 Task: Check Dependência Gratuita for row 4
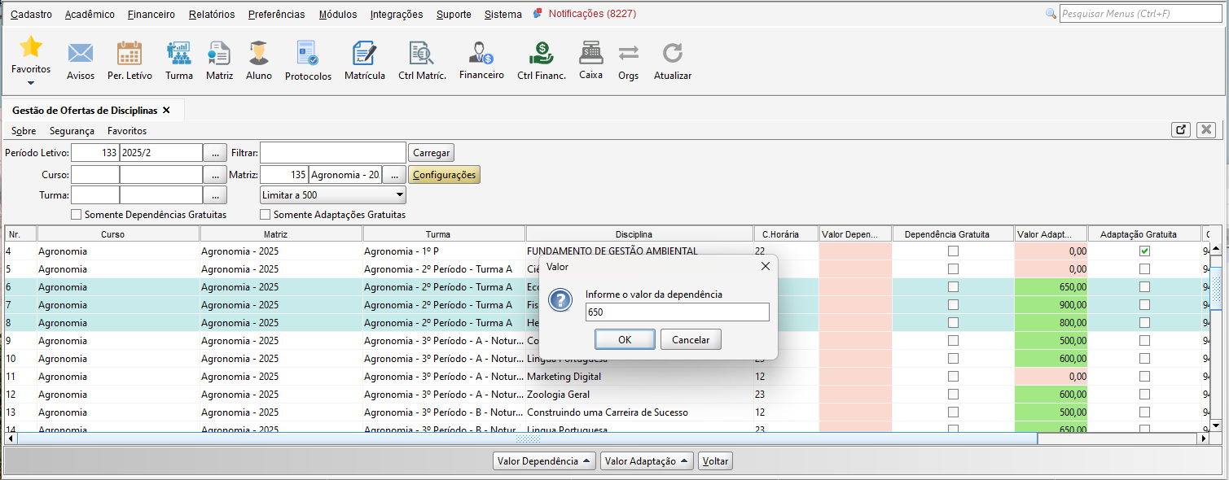pos(953,251)
